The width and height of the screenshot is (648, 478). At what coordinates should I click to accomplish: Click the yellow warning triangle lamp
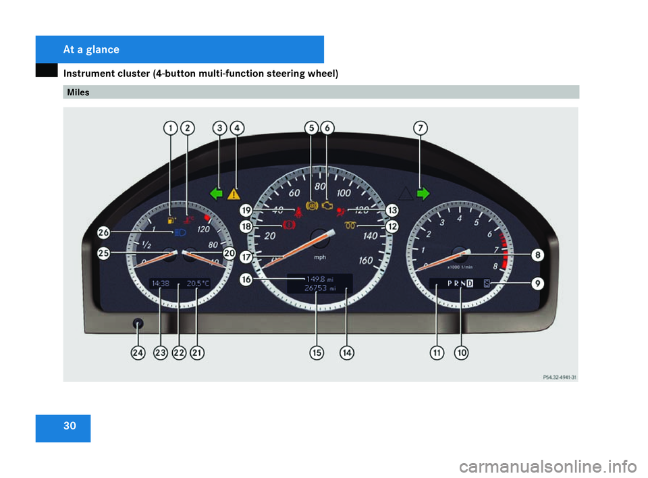[x=234, y=194]
